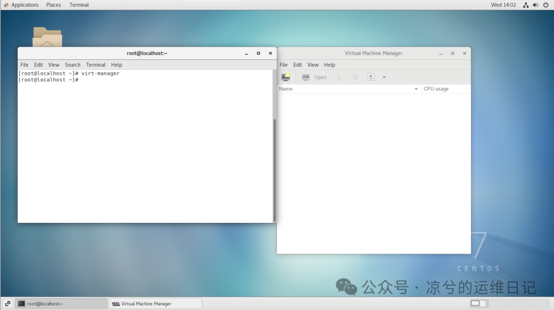Minimize the terminal window
This screenshot has width=554, height=310.
pos(246,53)
